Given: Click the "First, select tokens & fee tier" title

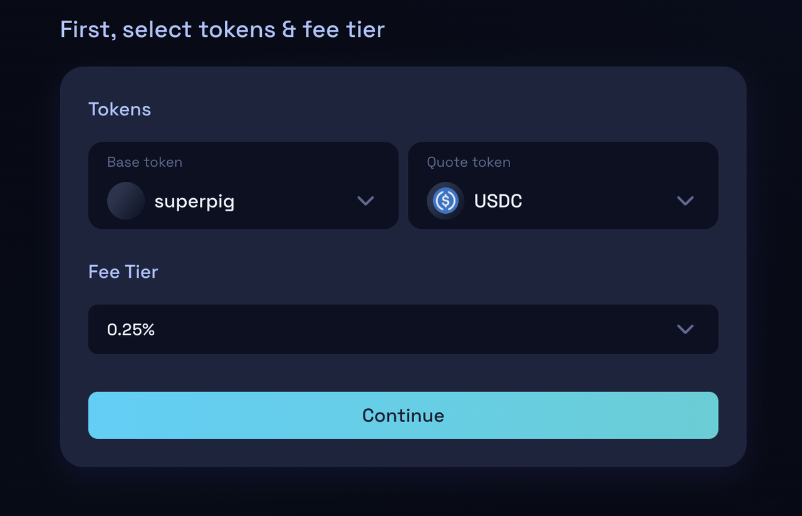Looking at the screenshot, I should 222,29.
